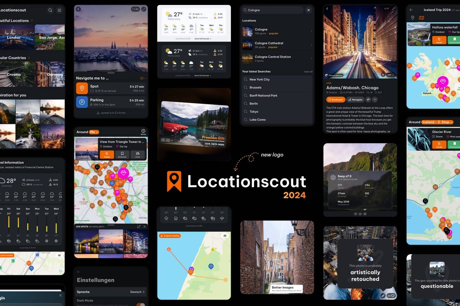This screenshot has width=460, height=306.
Task: Show full forecast in dark weather card
Action: 203,75
